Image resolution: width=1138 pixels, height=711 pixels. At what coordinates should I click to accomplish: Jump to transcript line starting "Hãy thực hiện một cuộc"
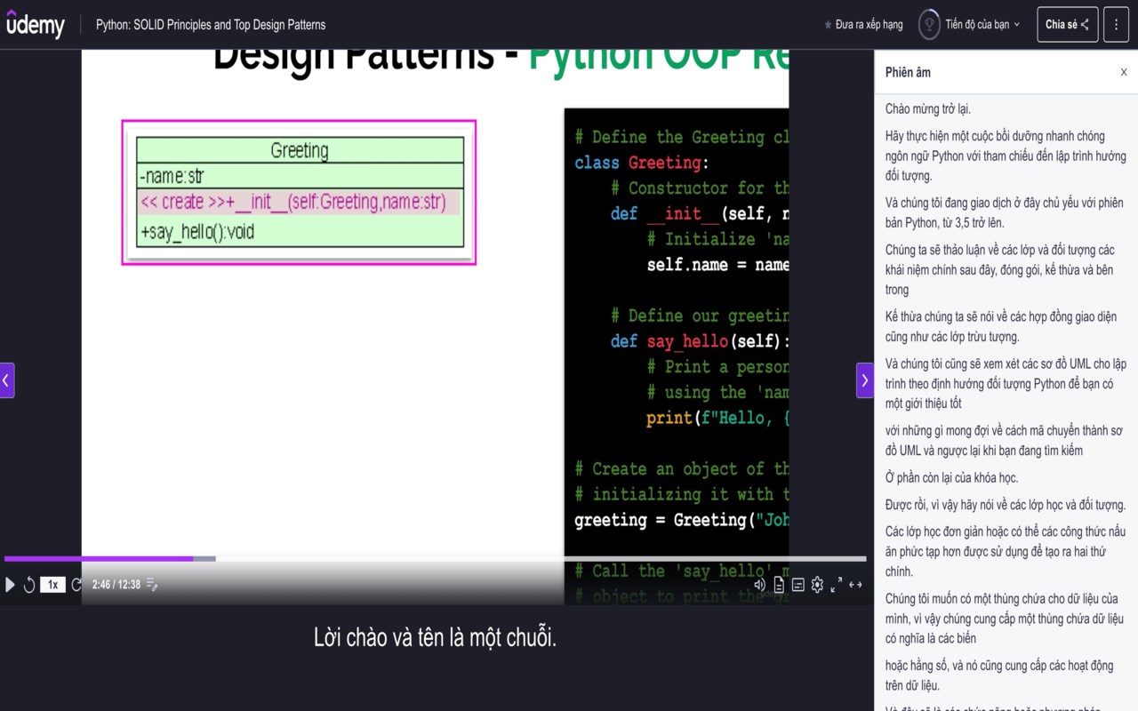pyautogui.click(x=1006, y=156)
